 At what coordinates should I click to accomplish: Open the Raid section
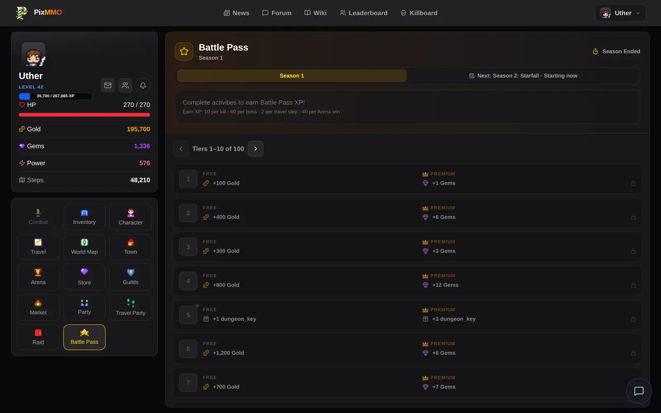pos(38,337)
